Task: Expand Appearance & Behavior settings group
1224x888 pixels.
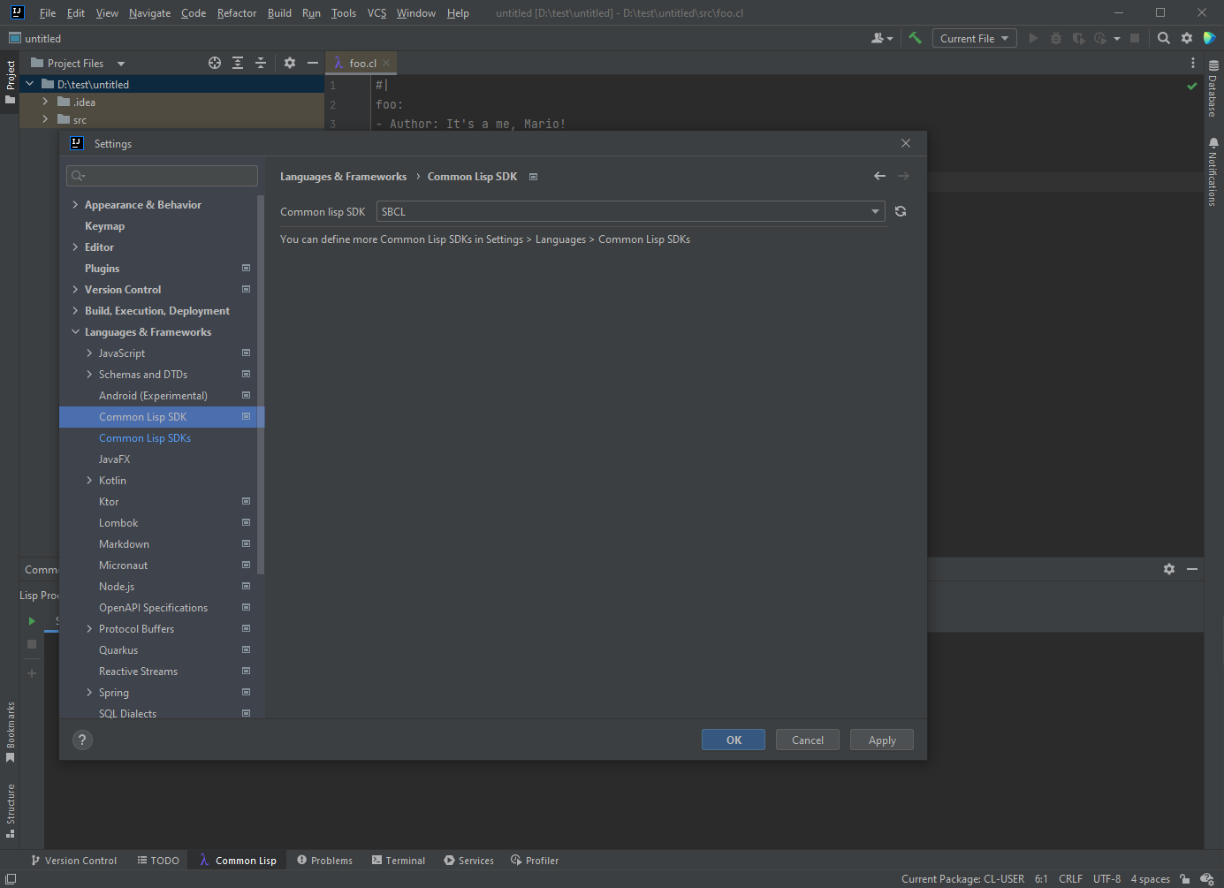Action: click(x=75, y=205)
